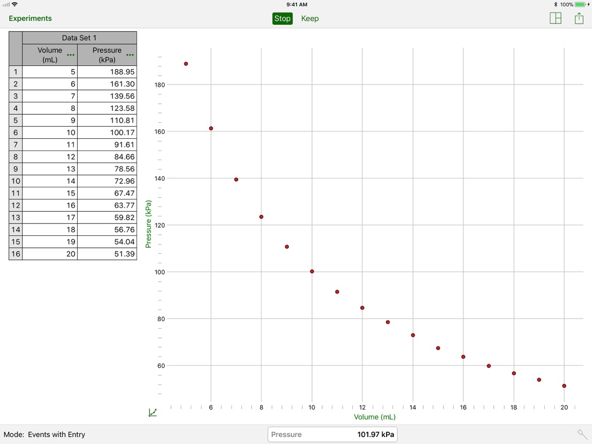The height and width of the screenshot is (444, 592).
Task: Select pressure cell 91.61
Action: click(107, 145)
